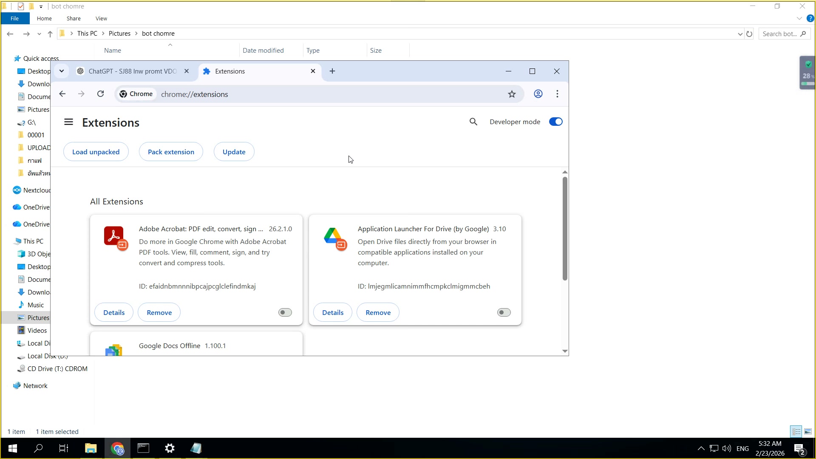Sort files by clicking the Name column header
This screenshot has height=459, width=816.
112,50
